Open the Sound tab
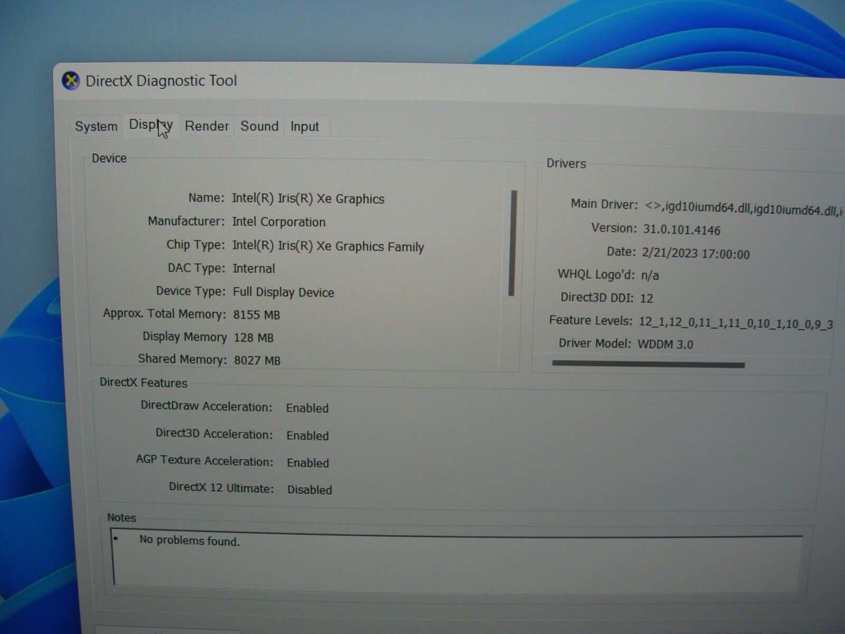The image size is (845, 634). click(259, 126)
